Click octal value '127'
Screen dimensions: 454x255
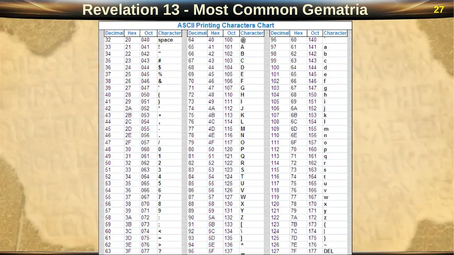[x=228, y=197]
